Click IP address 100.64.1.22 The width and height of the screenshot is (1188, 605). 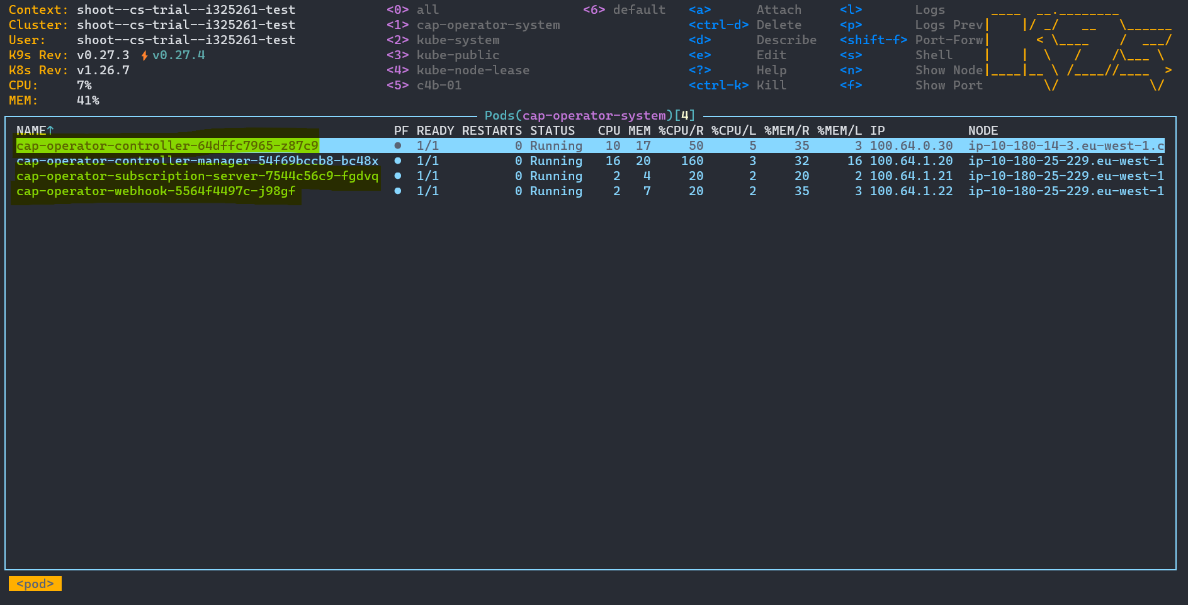pyautogui.click(x=912, y=191)
